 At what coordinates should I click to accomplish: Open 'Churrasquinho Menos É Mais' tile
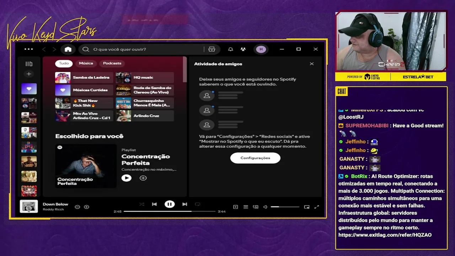[145, 103]
